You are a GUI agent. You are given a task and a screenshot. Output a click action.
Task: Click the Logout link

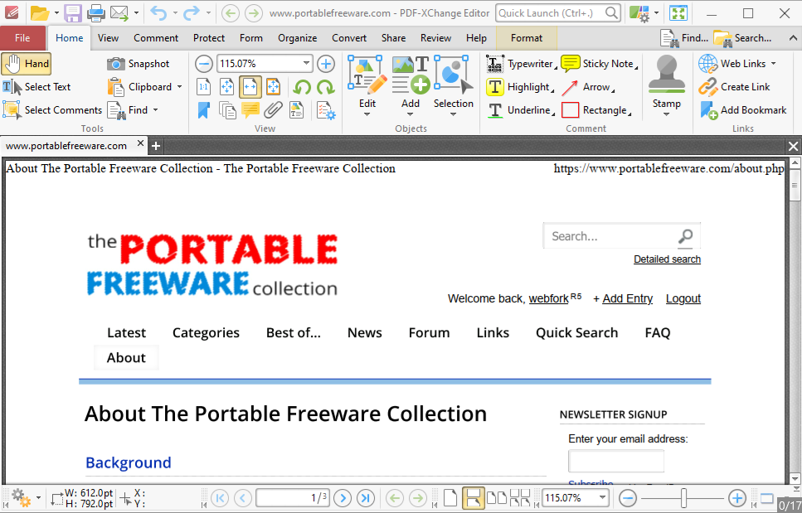[683, 298]
